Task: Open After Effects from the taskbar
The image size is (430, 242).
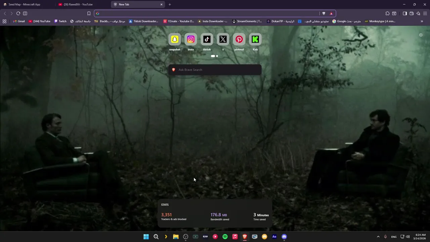Action: click(x=274, y=237)
